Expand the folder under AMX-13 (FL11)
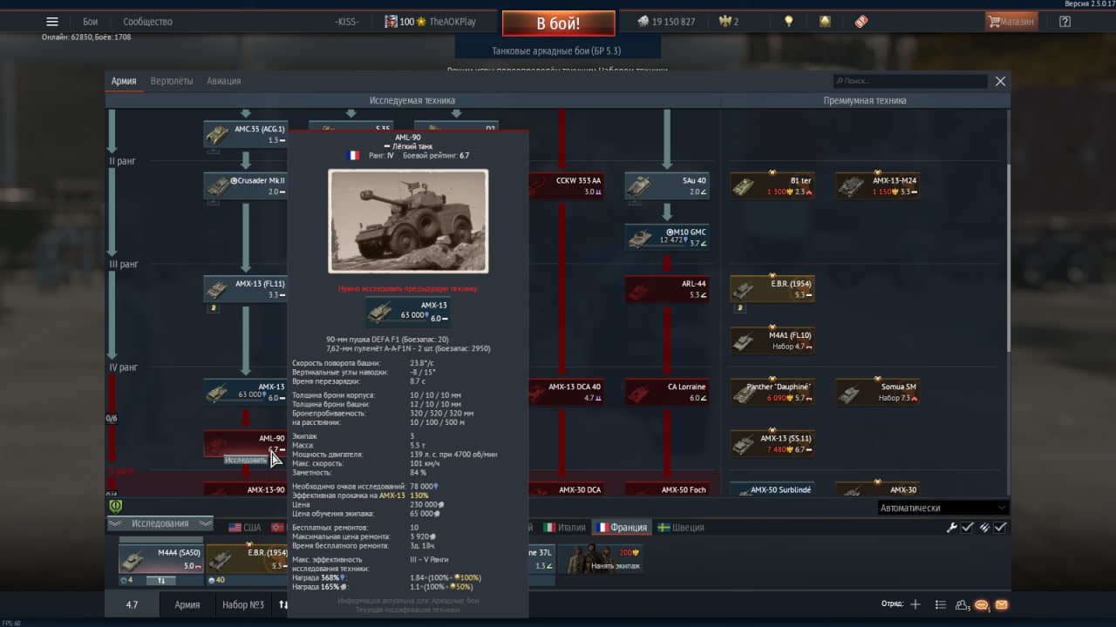 click(x=214, y=307)
